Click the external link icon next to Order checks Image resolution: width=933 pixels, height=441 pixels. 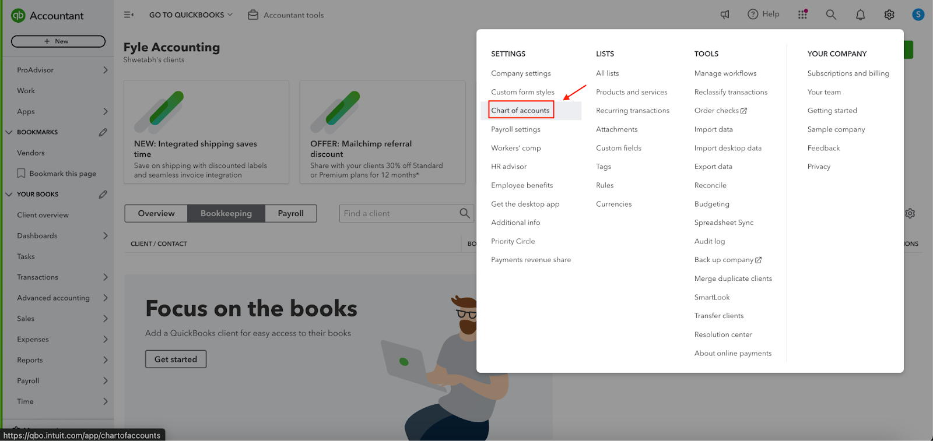pyautogui.click(x=743, y=111)
